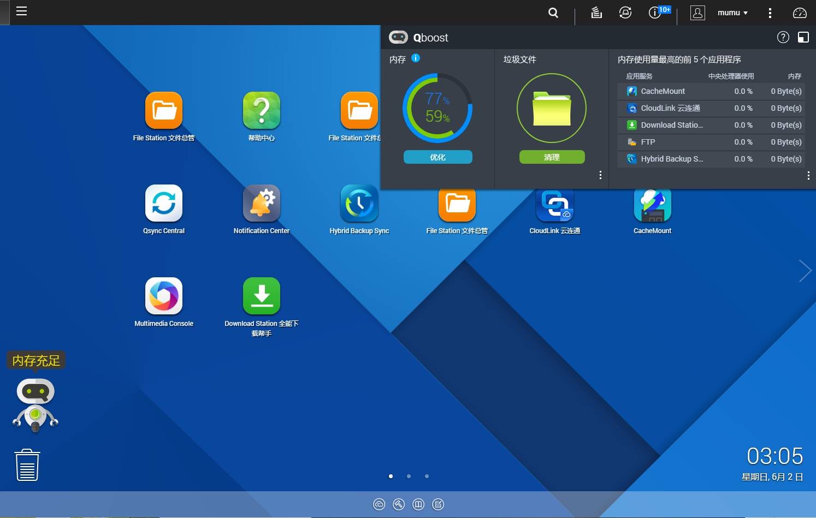Select the CacheMount row in Qboost

[711, 91]
